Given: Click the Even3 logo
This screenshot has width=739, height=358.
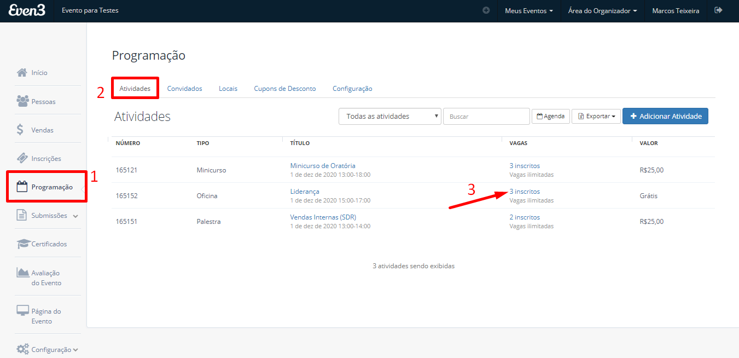Looking at the screenshot, I should click(x=27, y=10).
